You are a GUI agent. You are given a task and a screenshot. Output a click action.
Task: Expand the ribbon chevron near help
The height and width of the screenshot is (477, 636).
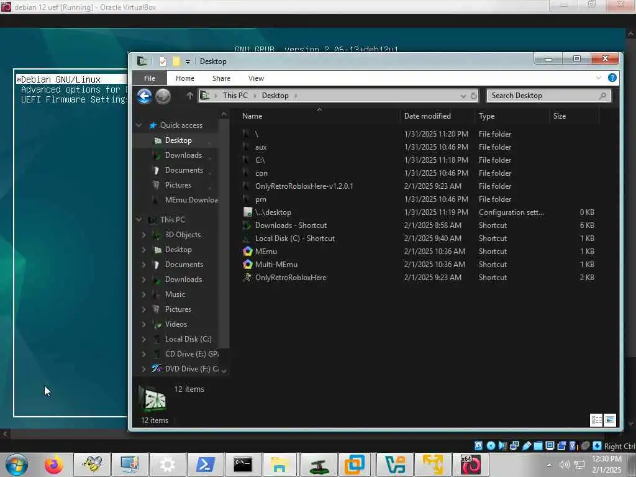[x=598, y=78]
